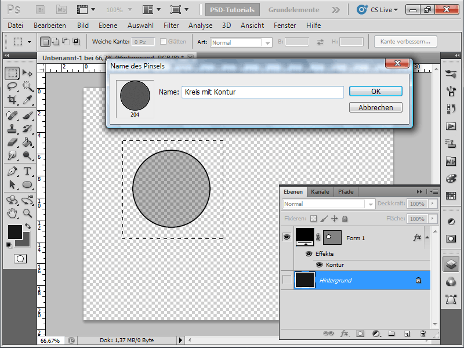Select the Brush tool
The height and width of the screenshot is (348, 464).
(x=27, y=115)
